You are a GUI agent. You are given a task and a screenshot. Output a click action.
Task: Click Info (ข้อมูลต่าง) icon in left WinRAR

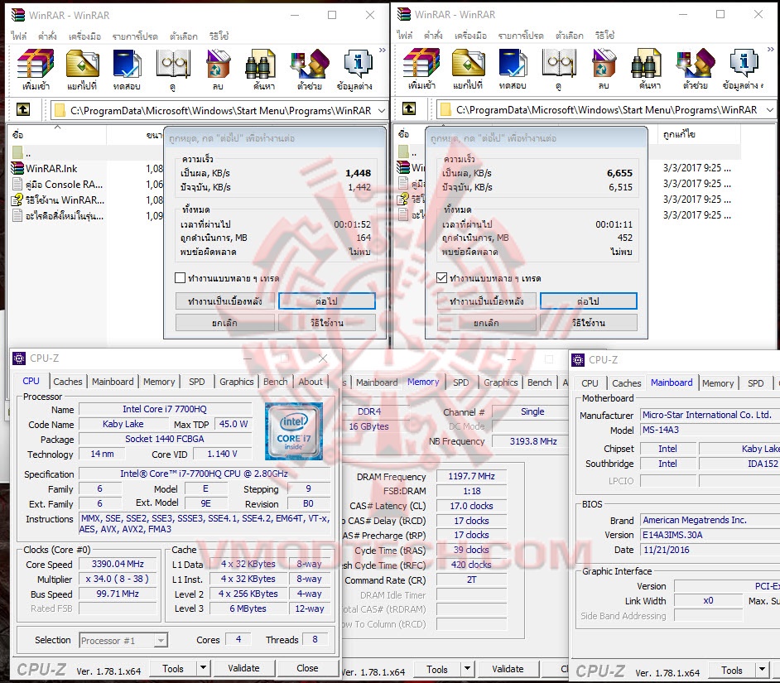[x=357, y=64]
